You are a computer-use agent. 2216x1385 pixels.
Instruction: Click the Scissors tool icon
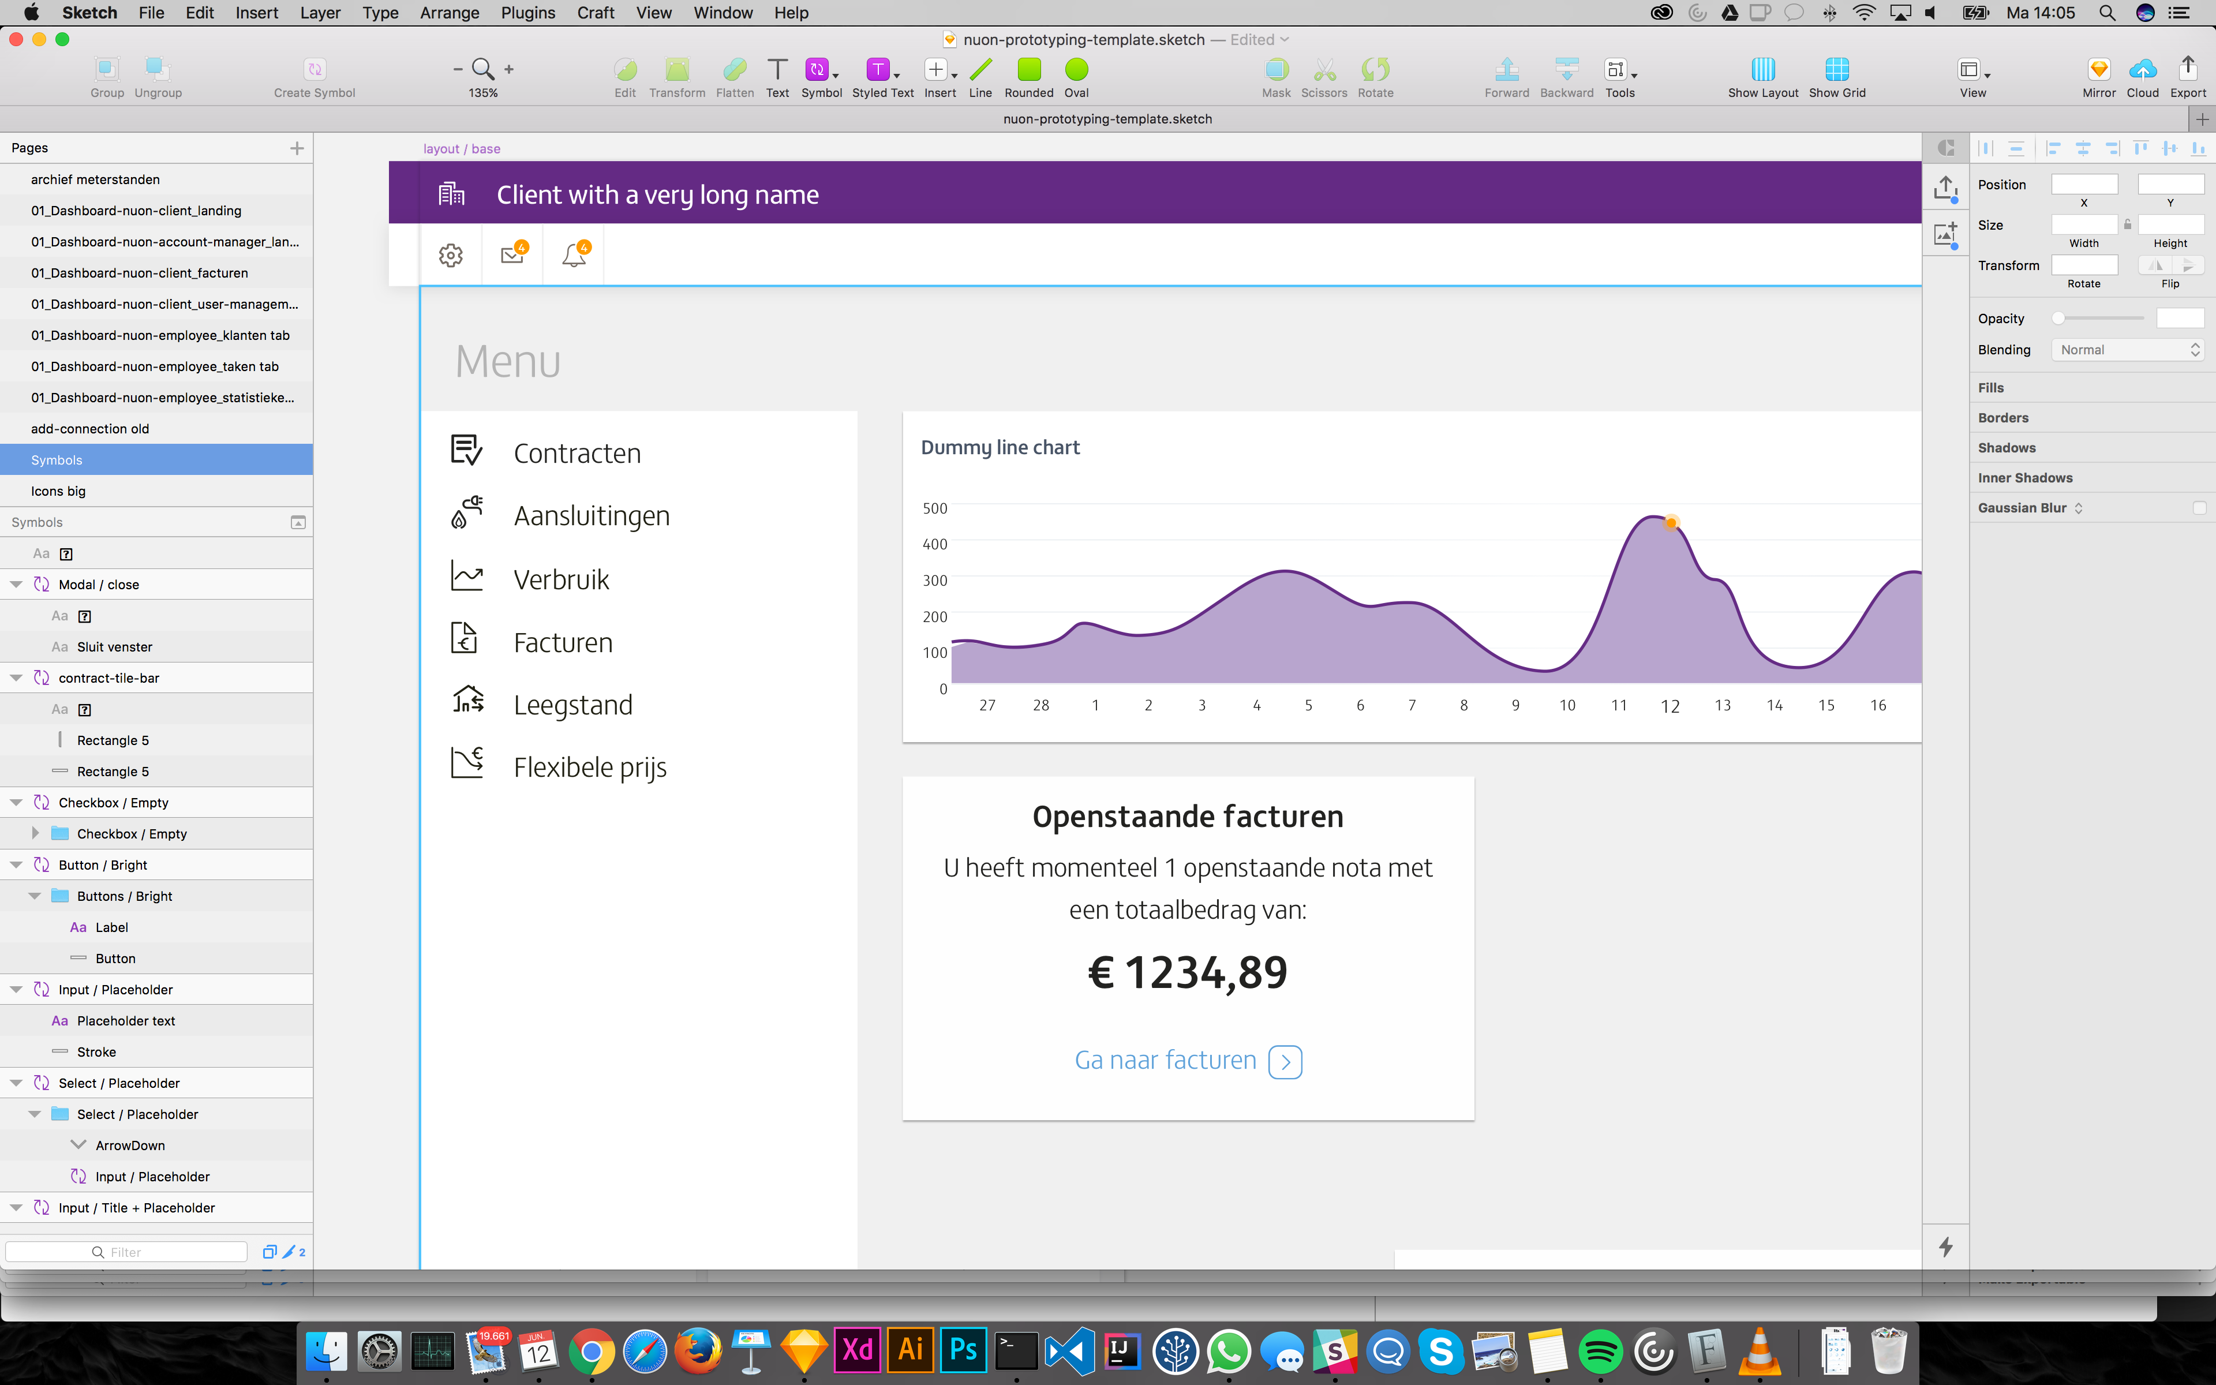[x=1324, y=70]
